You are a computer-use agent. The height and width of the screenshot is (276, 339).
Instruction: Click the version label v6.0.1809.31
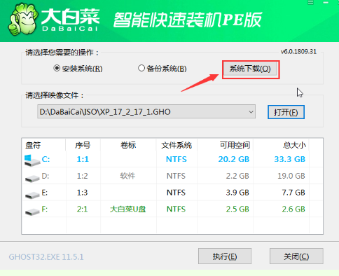(298, 52)
